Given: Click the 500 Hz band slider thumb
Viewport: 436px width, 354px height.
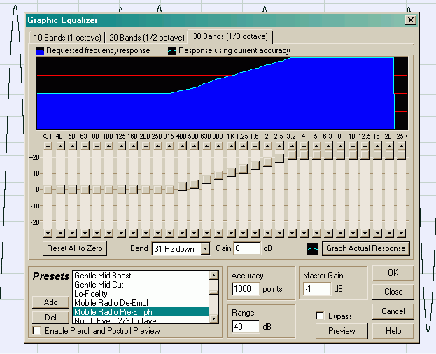Looking at the screenshot, I should click(x=195, y=184).
